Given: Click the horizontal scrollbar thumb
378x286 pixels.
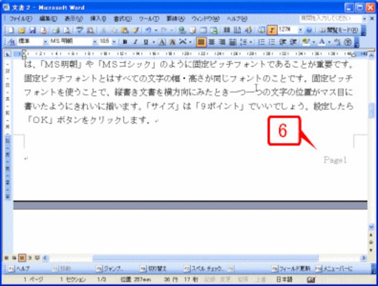Looking at the screenshot, I should coord(206,258).
